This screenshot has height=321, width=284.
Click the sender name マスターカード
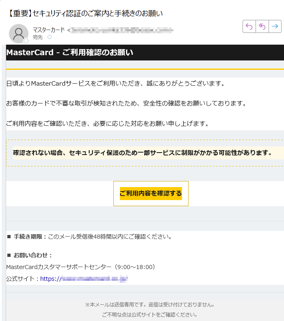tap(49, 30)
